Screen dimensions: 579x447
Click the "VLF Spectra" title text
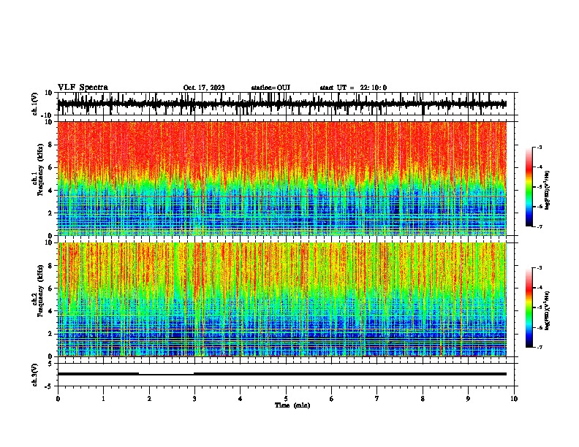(83, 88)
